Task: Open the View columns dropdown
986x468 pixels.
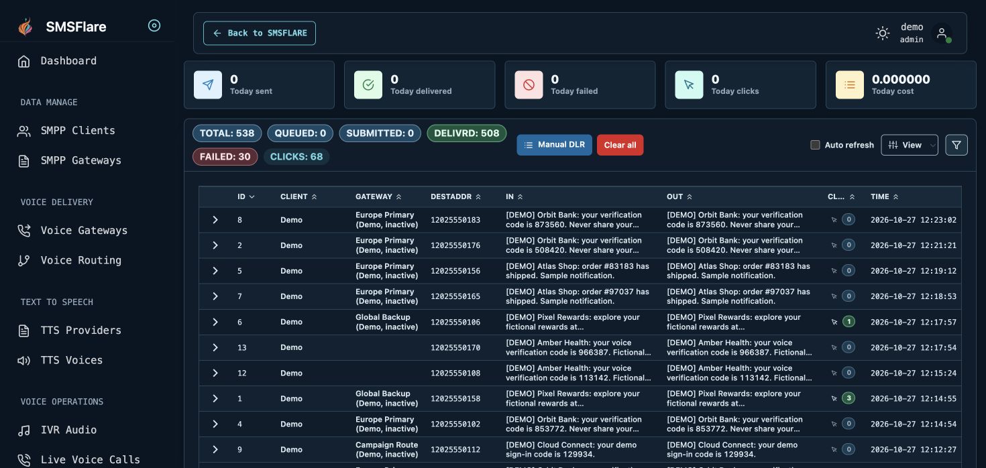Action: click(910, 145)
